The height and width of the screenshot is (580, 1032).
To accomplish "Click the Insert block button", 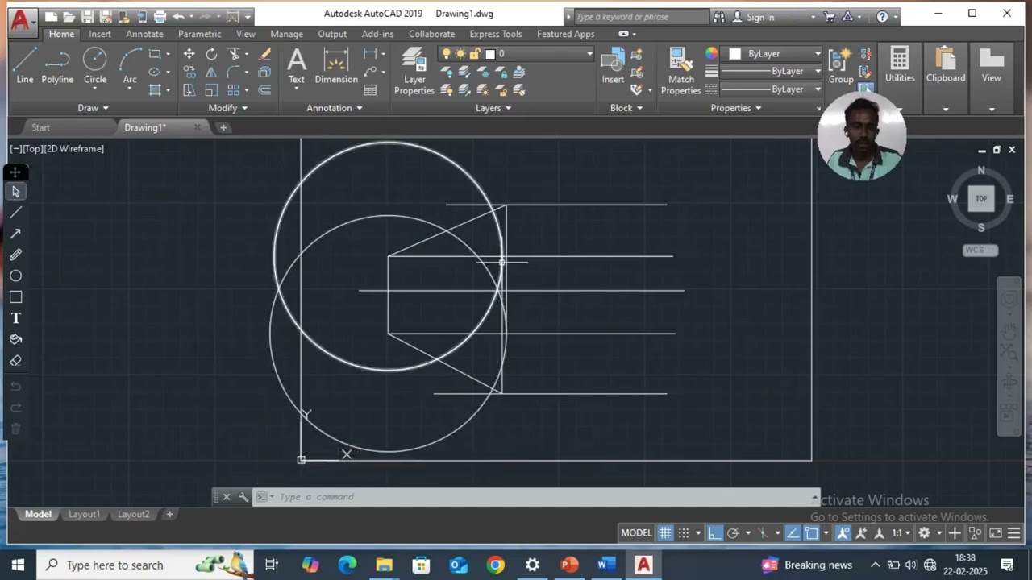I will [x=613, y=66].
